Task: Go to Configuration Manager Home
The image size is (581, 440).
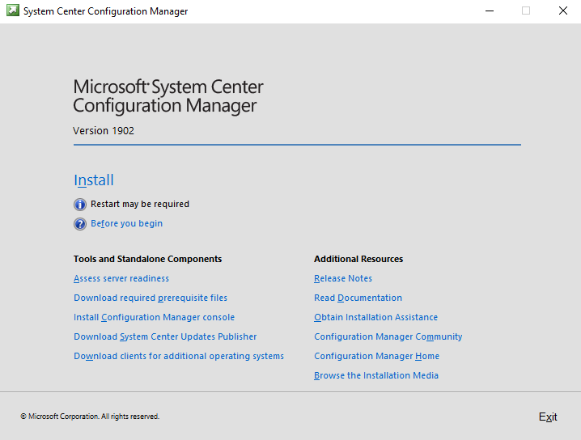Action: click(377, 356)
